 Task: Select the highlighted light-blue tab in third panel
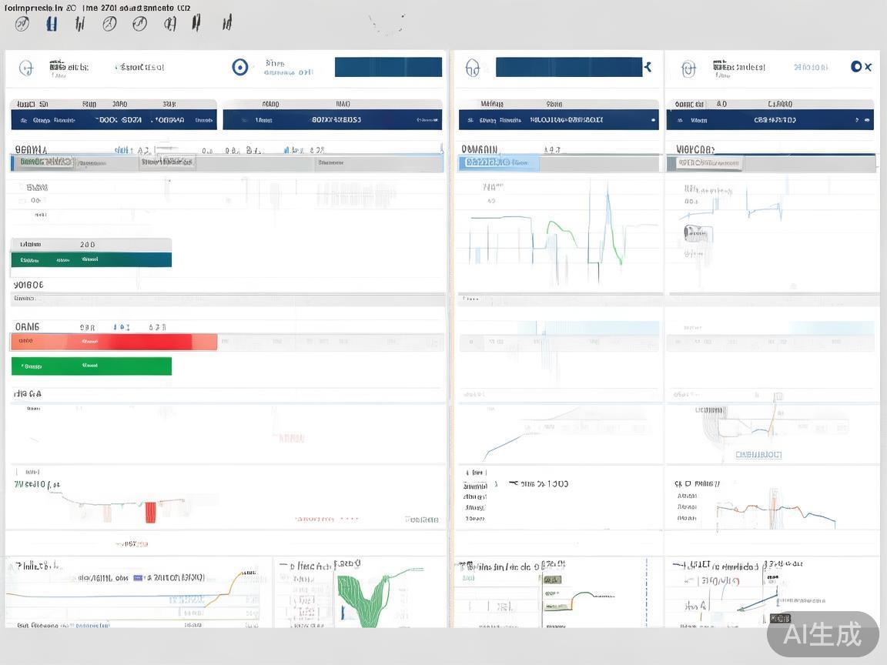498,163
